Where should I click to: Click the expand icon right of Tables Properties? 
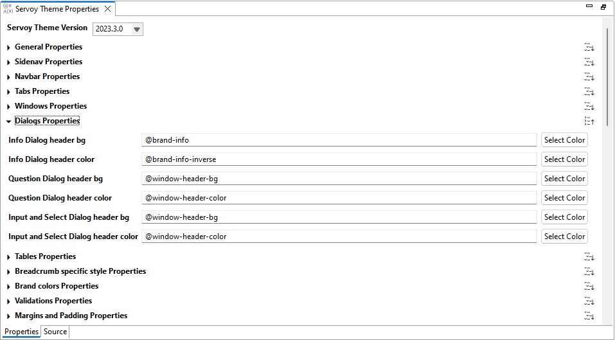(589, 256)
